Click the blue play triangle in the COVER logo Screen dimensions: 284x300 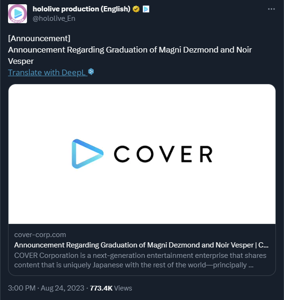(88, 154)
